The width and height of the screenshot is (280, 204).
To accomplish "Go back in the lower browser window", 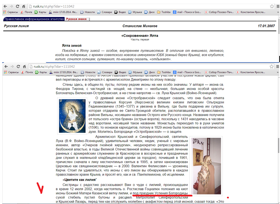I will (x=6, y=67).
